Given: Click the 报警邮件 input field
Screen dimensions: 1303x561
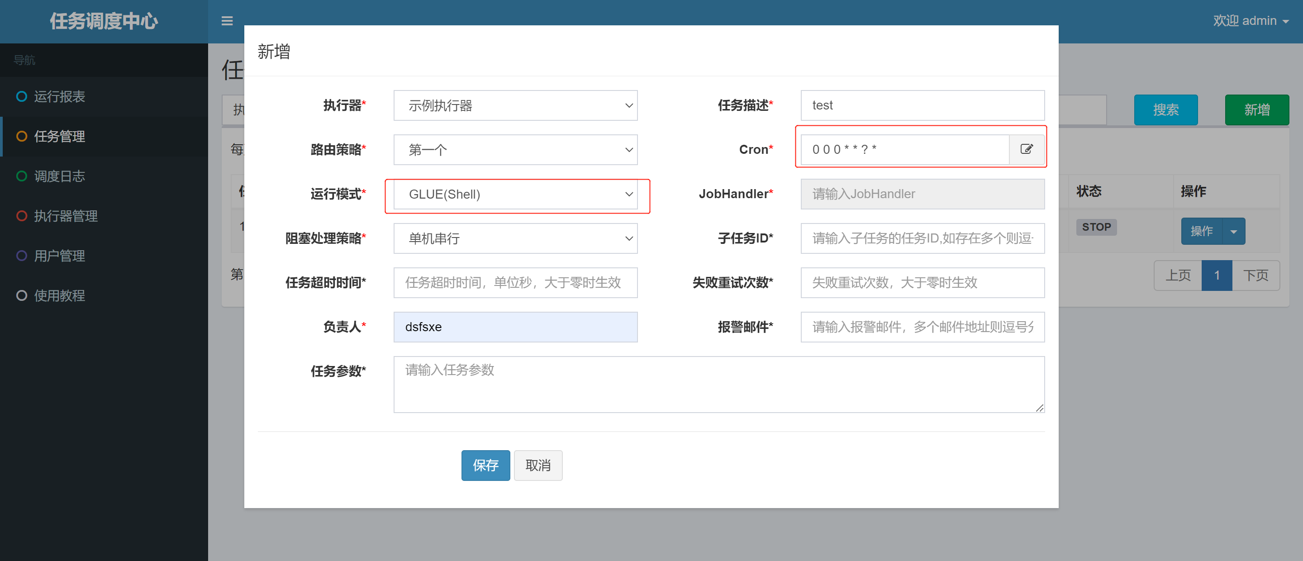Looking at the screenshot, I should coord(922,327).
